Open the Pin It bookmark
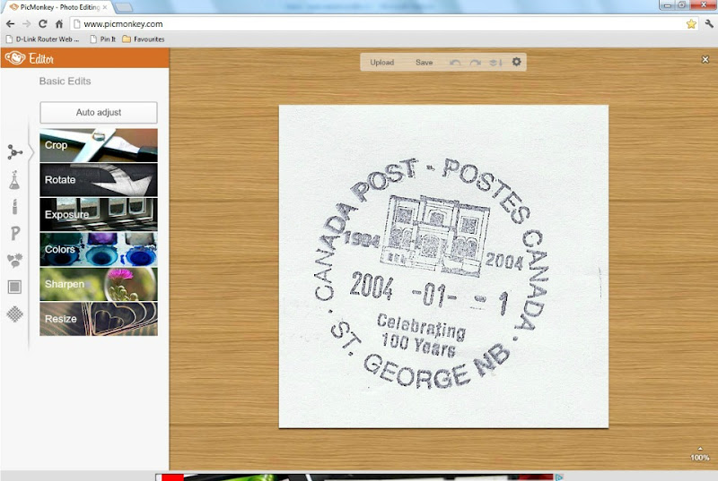This screenshot has width=718, height=481. 103,39
